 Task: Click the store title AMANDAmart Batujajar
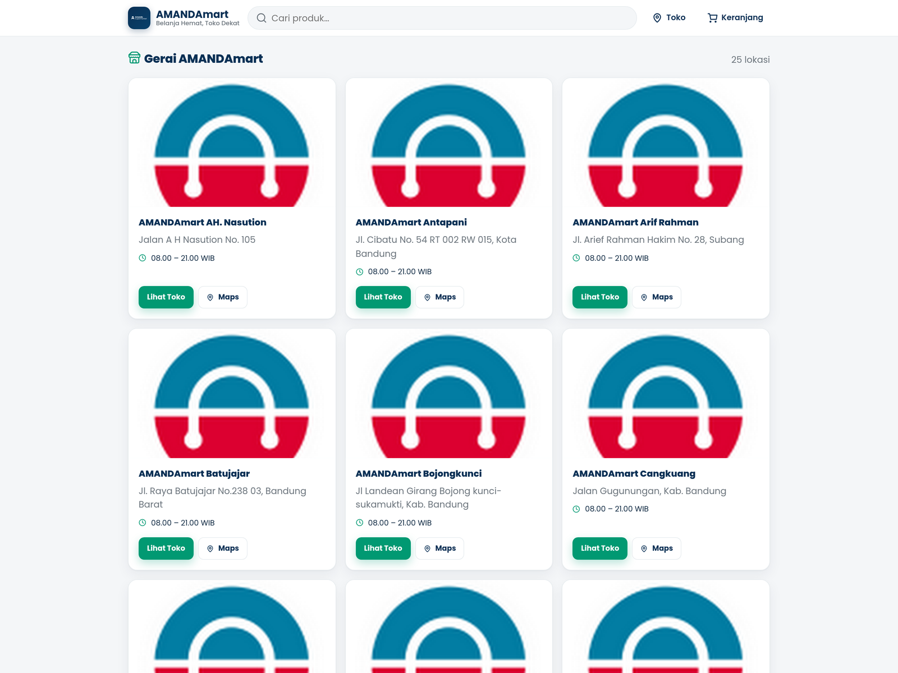[x=194, y=474]
